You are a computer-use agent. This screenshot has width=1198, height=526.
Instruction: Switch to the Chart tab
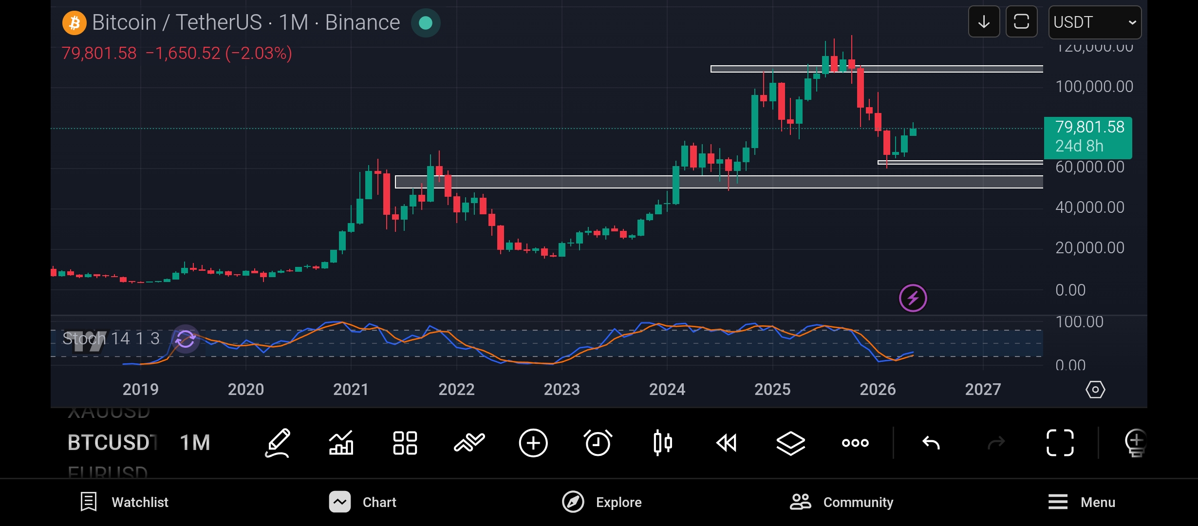362,502
